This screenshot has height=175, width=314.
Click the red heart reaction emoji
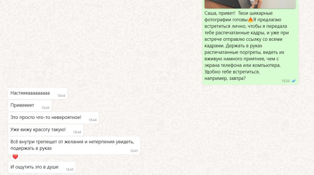coord(15,157)
